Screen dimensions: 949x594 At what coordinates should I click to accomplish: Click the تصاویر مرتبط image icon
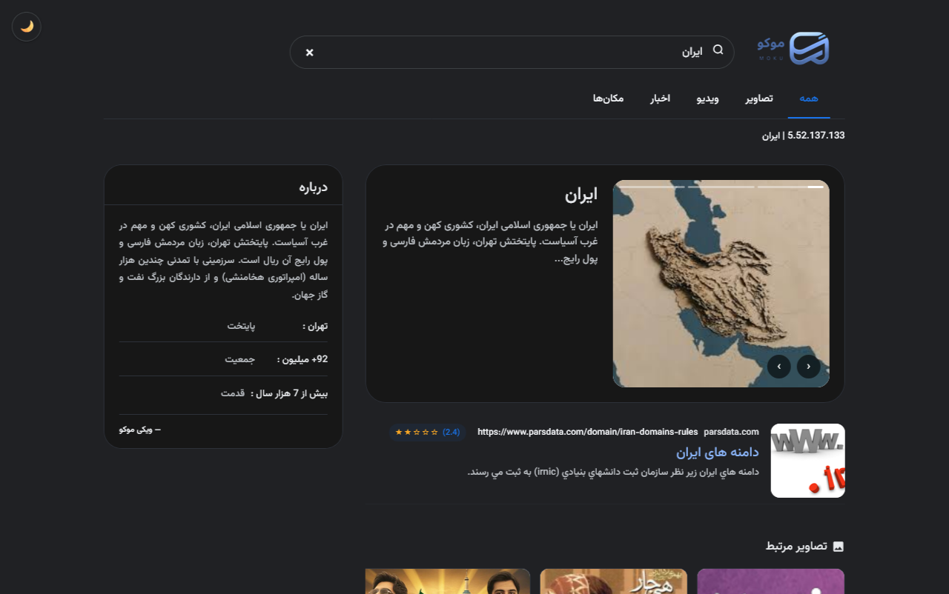(x=839, y=547)
